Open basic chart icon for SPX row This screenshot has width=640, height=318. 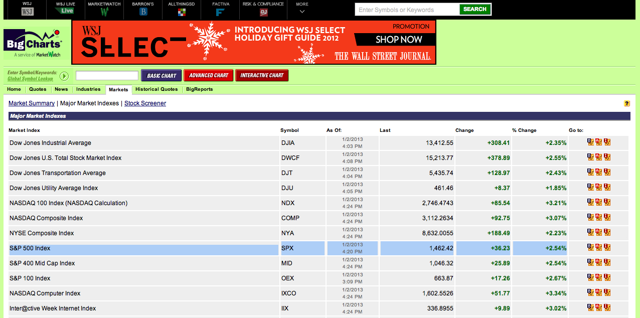point(590,248)
